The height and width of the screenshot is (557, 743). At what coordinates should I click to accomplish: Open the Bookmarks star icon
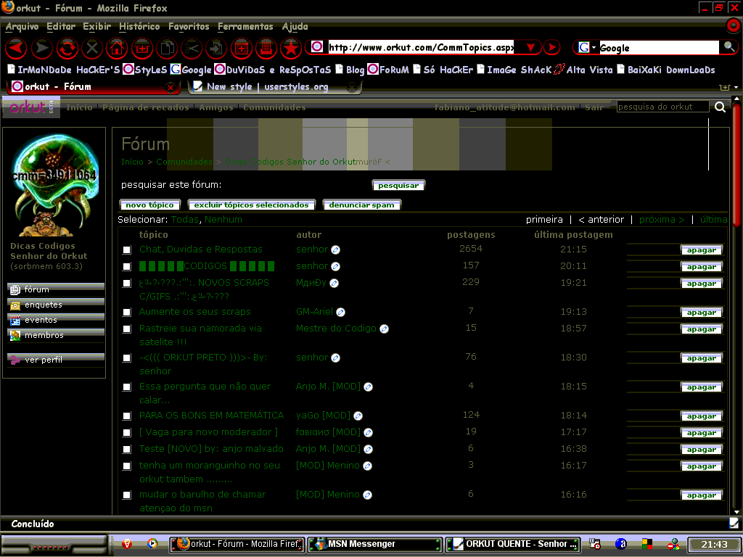tap(291, 48)
